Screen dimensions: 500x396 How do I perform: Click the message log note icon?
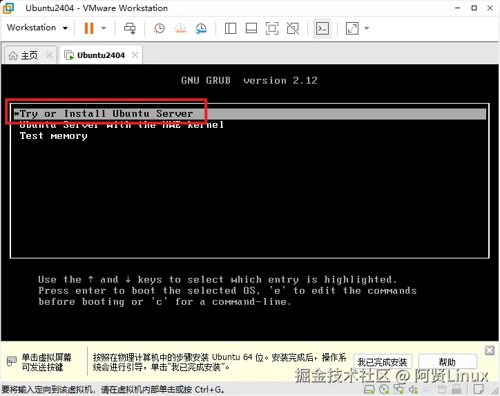[479, 389]
